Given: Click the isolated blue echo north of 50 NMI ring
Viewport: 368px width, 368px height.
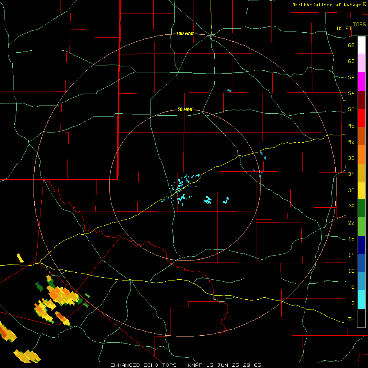Looking at the screenshot, I should (229, 90).
